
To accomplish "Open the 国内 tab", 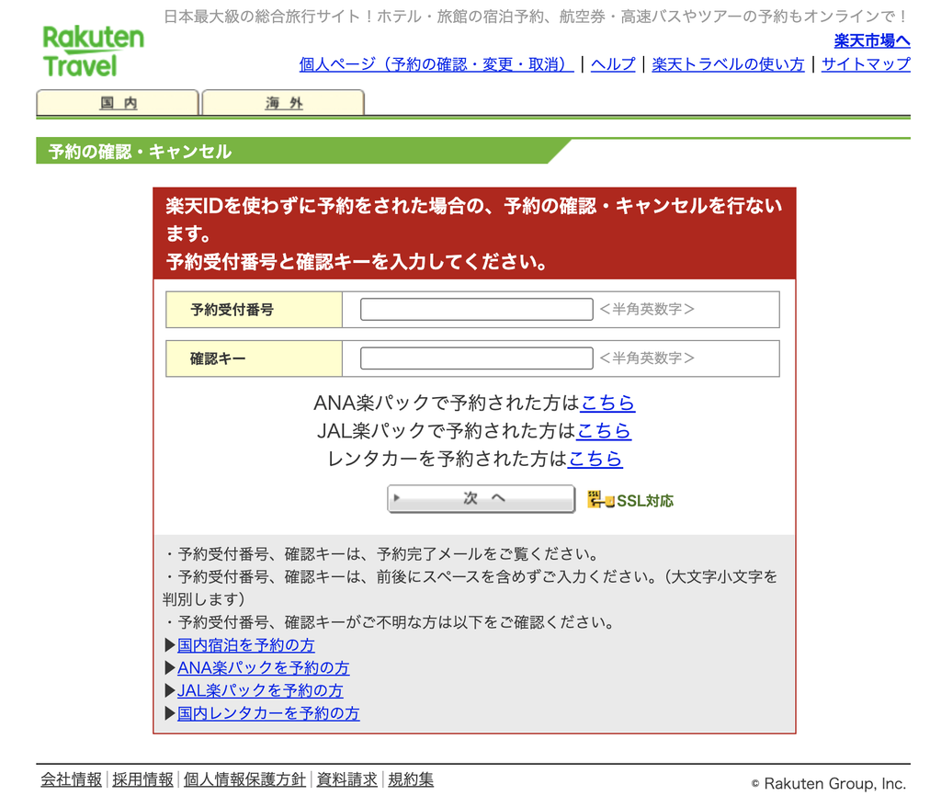I will pos(118,103).
